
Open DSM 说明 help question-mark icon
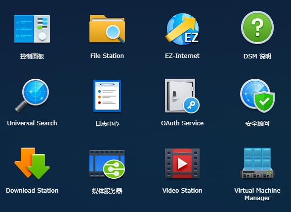tap(257, 27)
